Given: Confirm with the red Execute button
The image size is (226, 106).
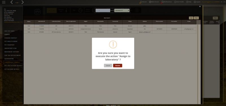Looking at the screenshot, I should (118, 66).
